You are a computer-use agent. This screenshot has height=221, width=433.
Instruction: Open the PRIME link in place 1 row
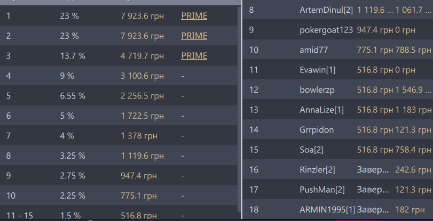194,16
